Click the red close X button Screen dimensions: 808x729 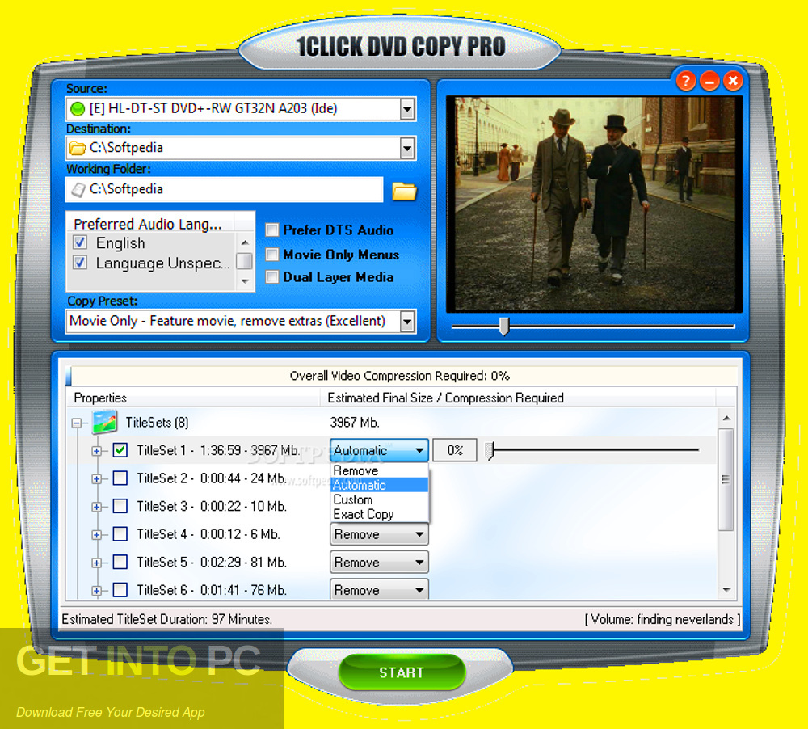733,81
